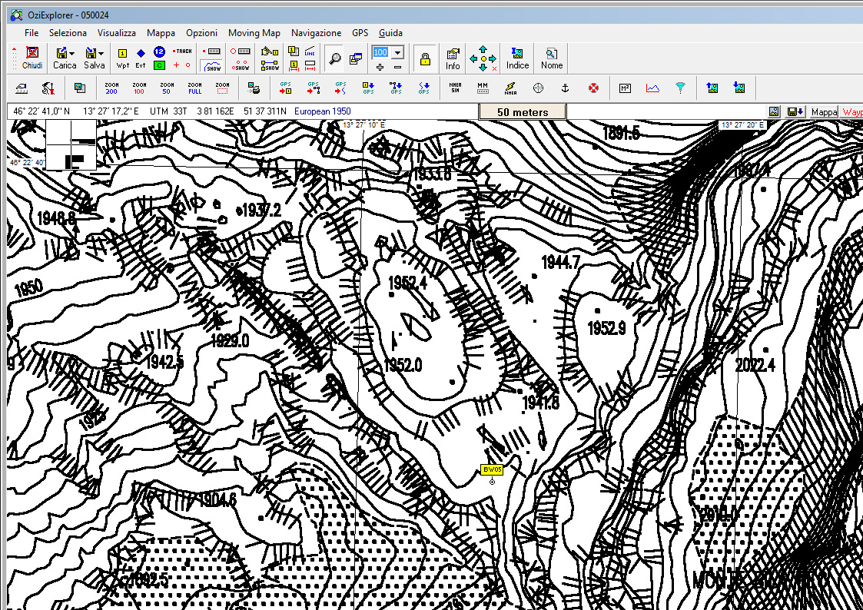Click the 50 meters scale button
Screen dimensions: 863x610
click(x=523, y=112)
